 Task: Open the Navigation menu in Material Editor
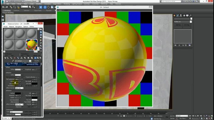tap(19, 27)
